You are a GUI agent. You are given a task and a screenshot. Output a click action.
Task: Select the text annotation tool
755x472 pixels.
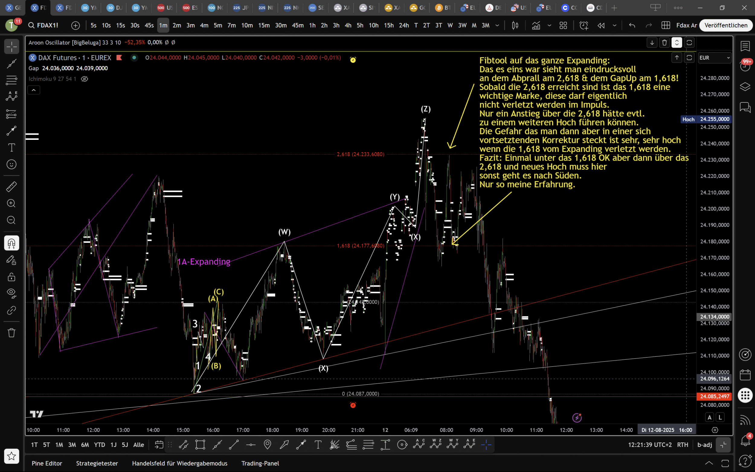(11, 147)
